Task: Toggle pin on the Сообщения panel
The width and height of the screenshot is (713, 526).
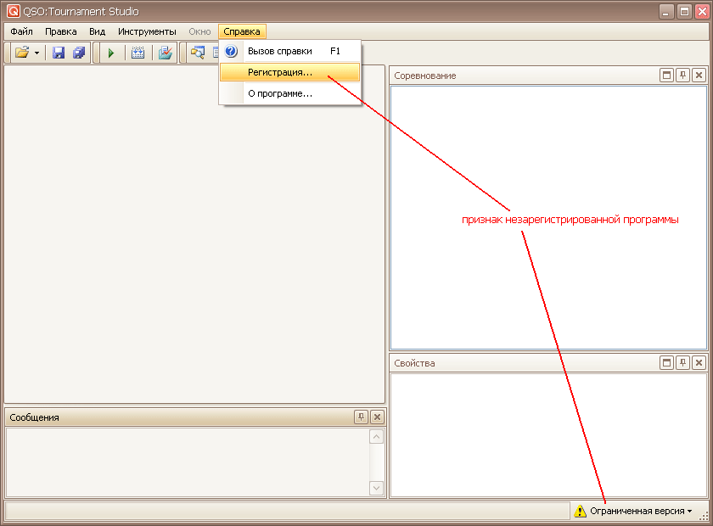Action: click(x=362, y=417)
